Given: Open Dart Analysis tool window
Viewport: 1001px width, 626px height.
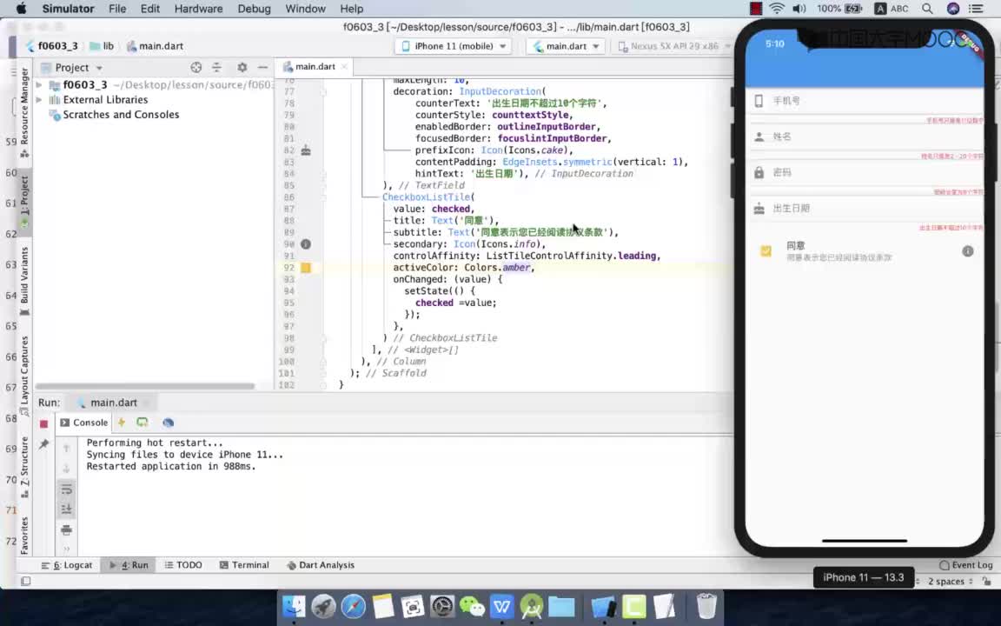Looking at the screenshot, I should [x=321, y=564].
